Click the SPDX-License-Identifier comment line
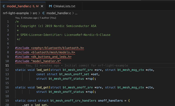The height and width of the screenshot is (106, 175). [x=63, y=35]
